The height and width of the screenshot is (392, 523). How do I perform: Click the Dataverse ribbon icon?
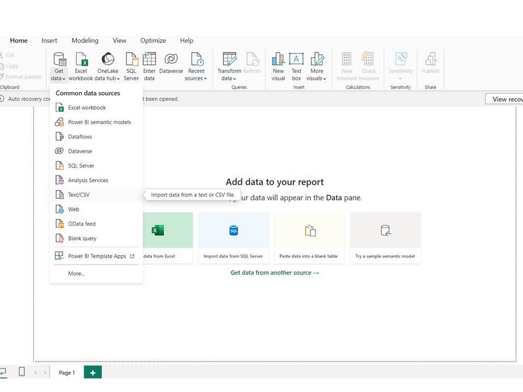[x=171, y=63]
